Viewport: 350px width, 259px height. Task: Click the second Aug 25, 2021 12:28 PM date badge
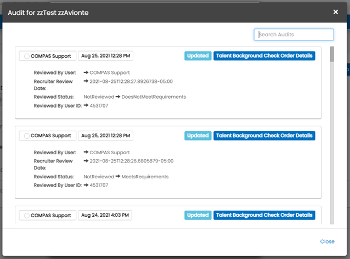105,136
